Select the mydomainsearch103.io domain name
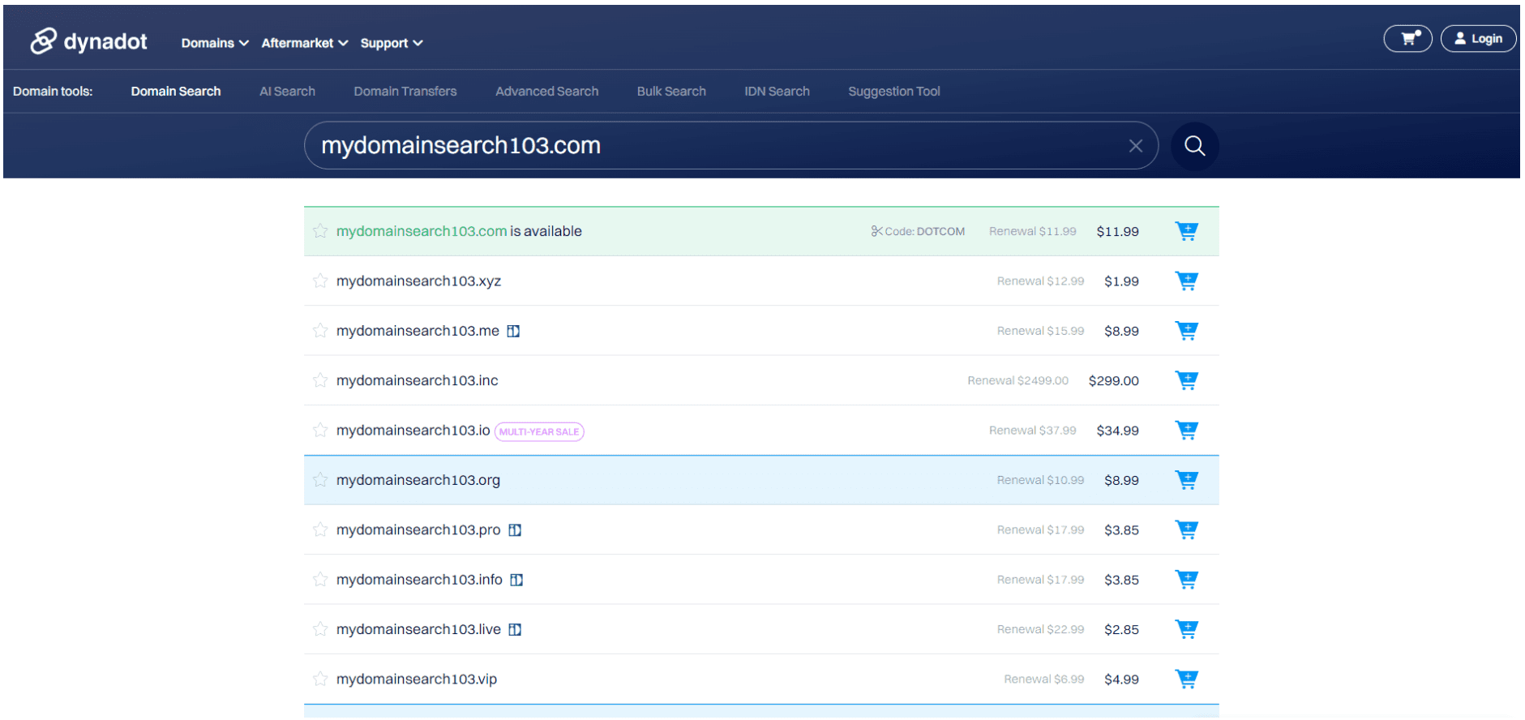The image size is (1525, 720). pyautogui.click(x=413, y=430)
